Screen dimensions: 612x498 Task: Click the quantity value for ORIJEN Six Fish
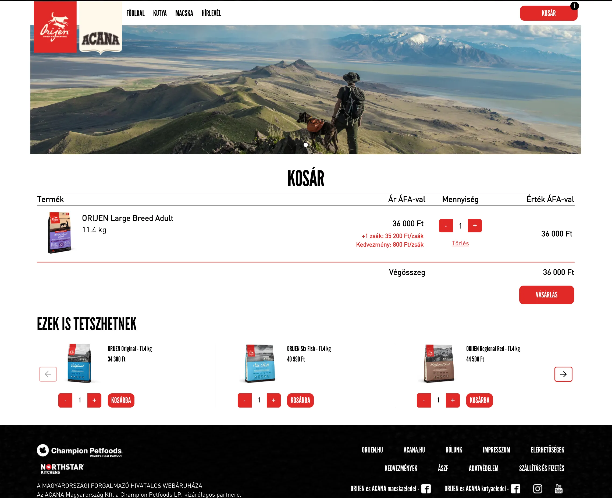[x=259, y=400]
